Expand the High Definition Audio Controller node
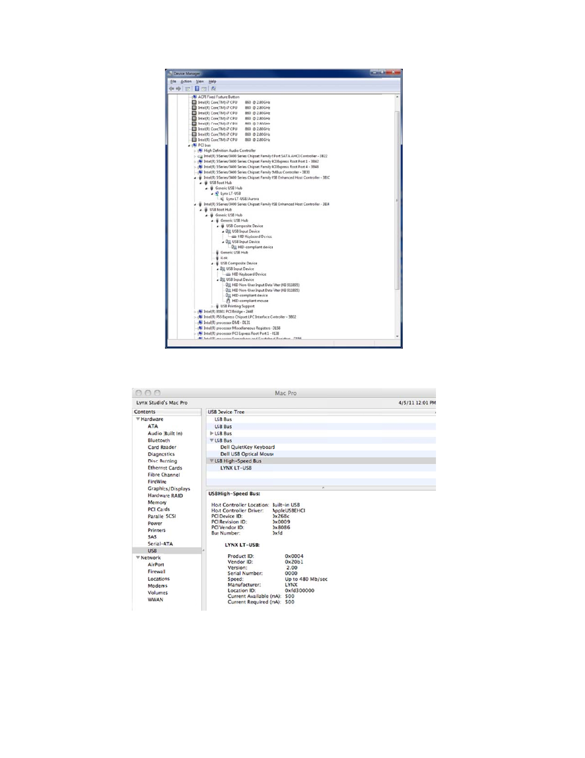This screenshot has height=758, width=585. pyautogui.click(x=195, y=150)
